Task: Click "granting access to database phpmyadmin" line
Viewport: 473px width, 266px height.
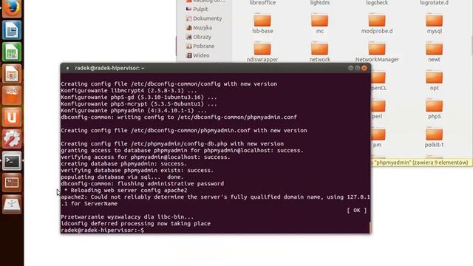Action: coord(182,151)
